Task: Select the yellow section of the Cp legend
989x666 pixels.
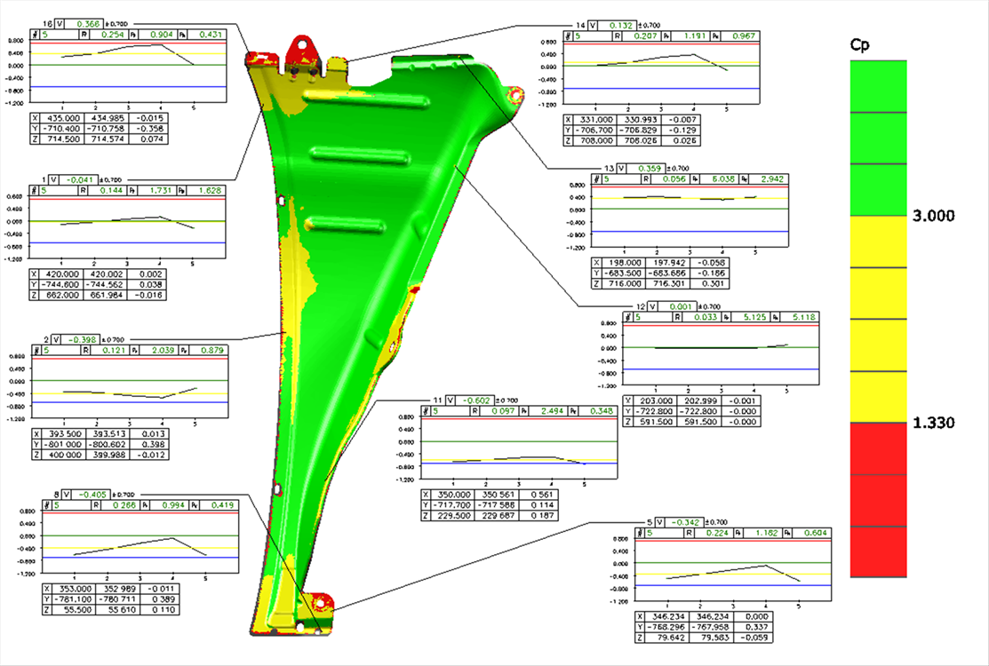Action: point(878,319)
